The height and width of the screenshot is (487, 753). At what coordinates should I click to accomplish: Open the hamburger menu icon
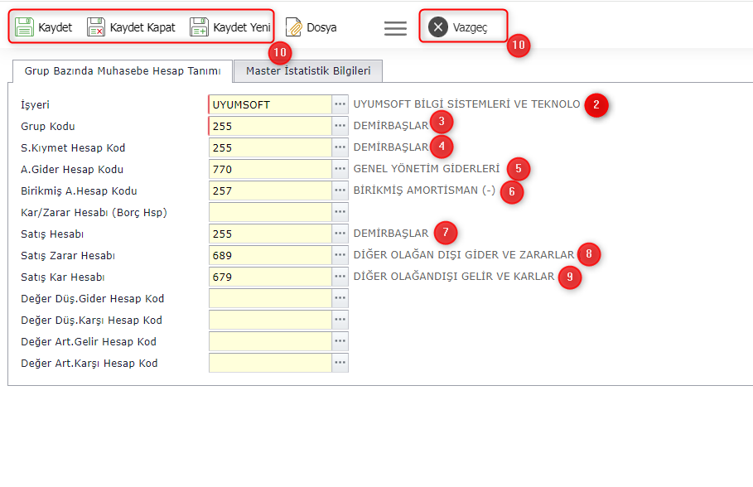pos(395,28)
